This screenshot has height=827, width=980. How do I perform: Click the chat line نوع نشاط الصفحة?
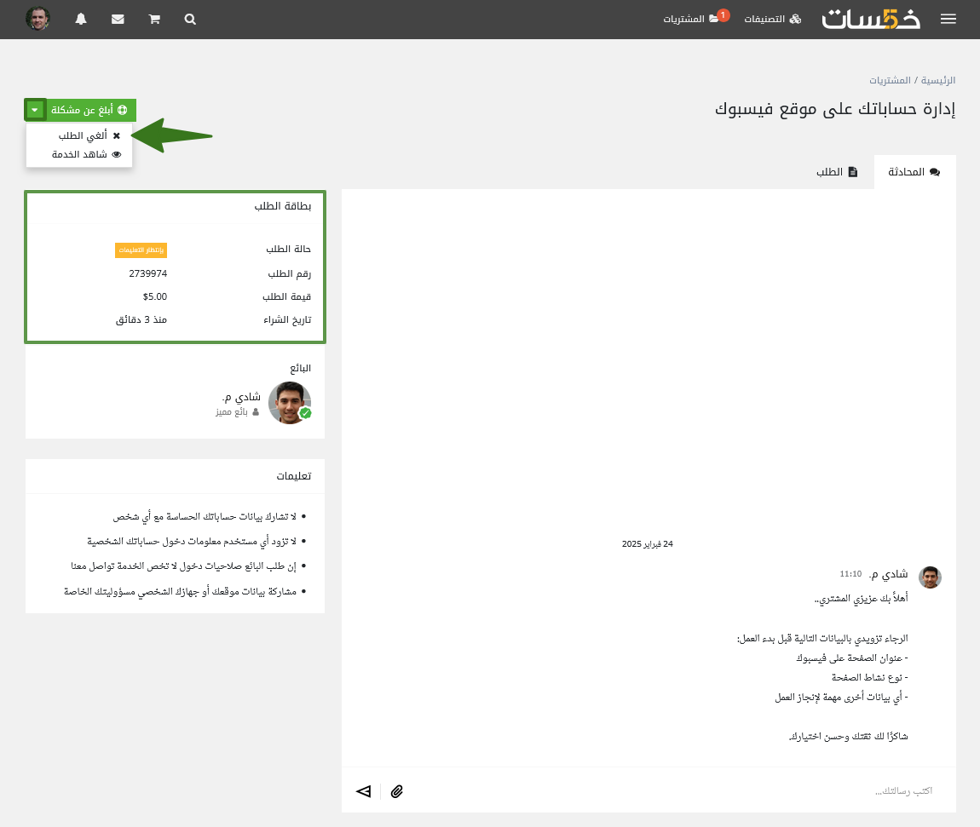pos(869,678)
